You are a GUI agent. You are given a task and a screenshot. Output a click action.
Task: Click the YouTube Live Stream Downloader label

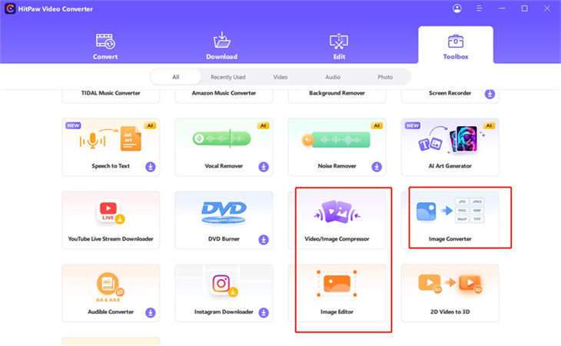point(111,239)
